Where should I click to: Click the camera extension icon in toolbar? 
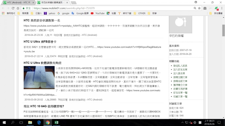[205, 8]
